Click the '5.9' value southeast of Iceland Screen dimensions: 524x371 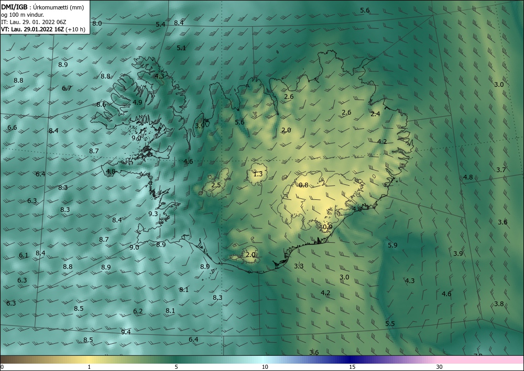pos(392,245)
